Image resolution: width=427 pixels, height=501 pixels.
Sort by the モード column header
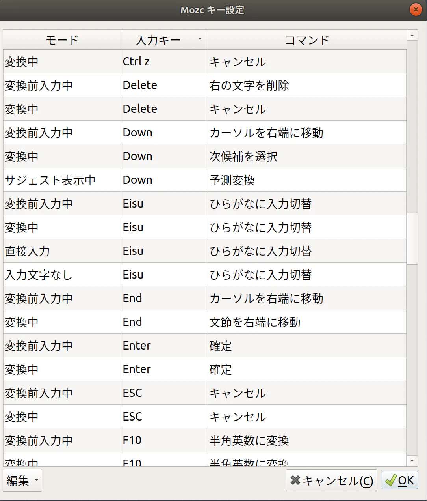pos(62,39)
